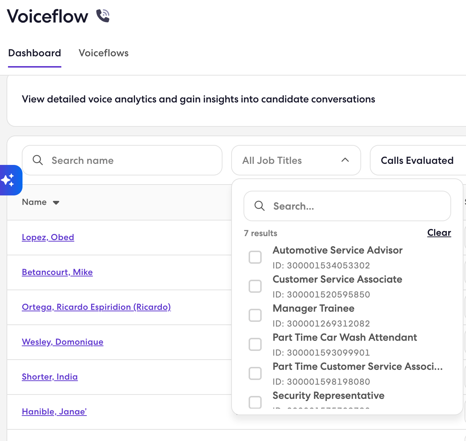Select candidate Shorter, India
The width and height of the screenshot is (466, 441).
50,377
